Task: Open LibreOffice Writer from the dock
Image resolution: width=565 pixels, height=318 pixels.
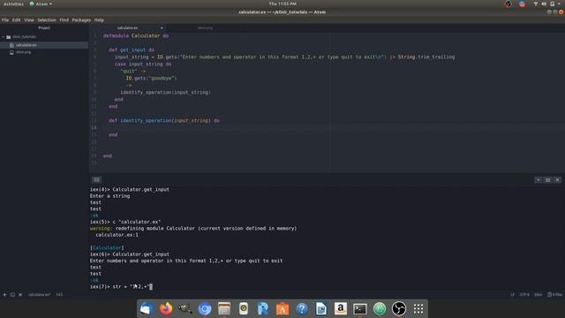Action: 321,308
